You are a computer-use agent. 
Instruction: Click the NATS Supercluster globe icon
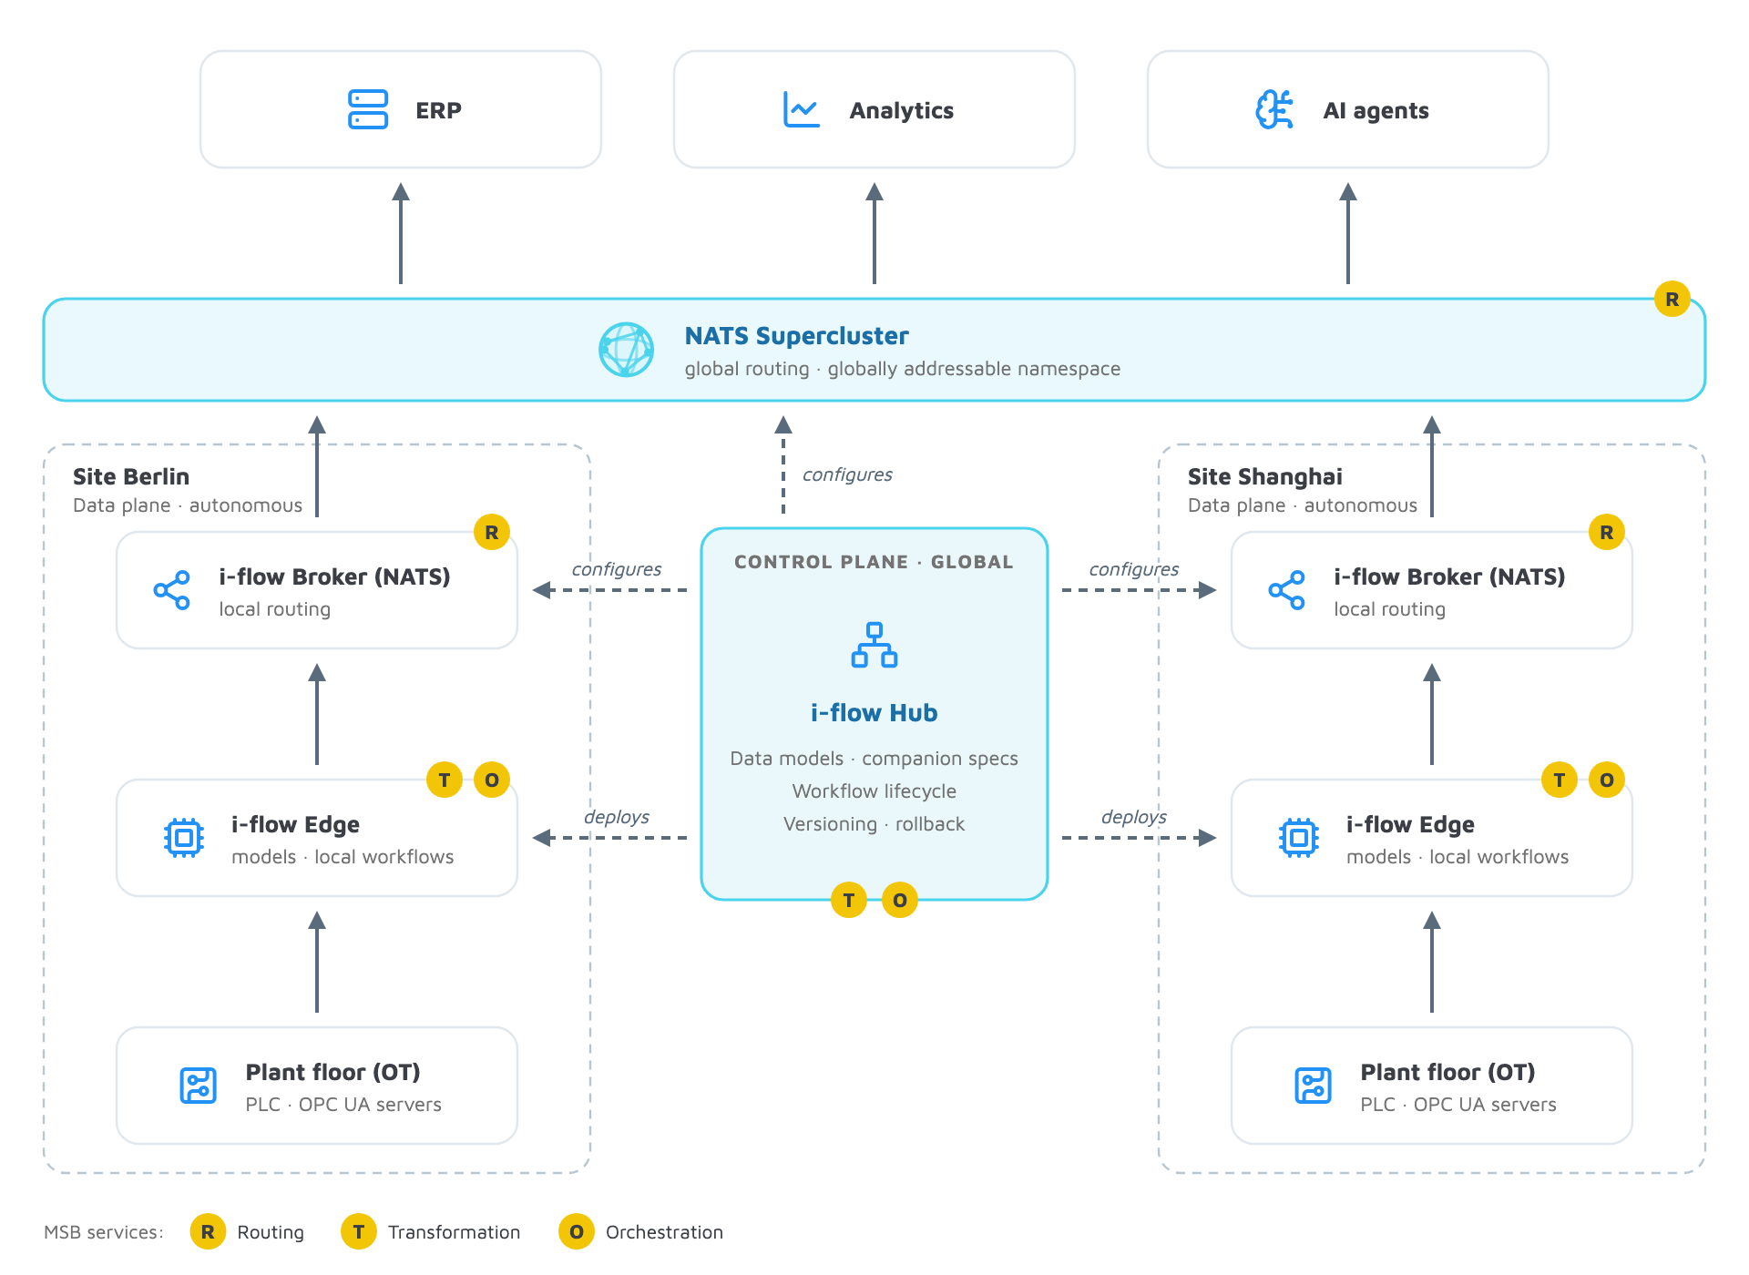pyautogui.click(x=626, y=350)
